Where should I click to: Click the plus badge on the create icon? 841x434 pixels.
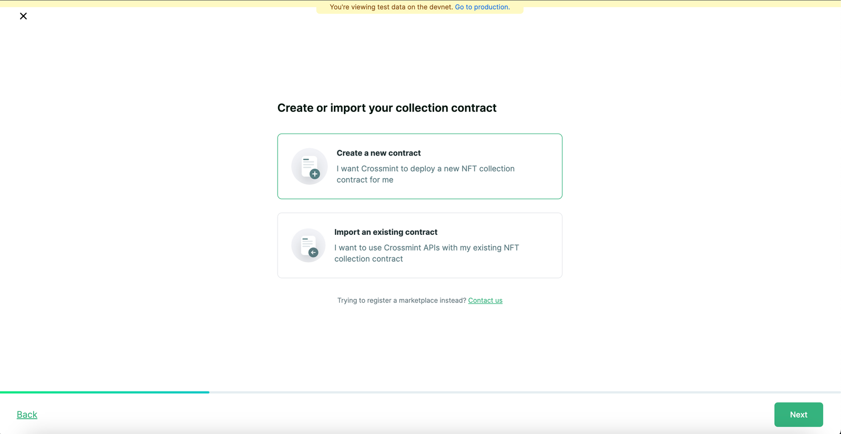coord(315,174)
